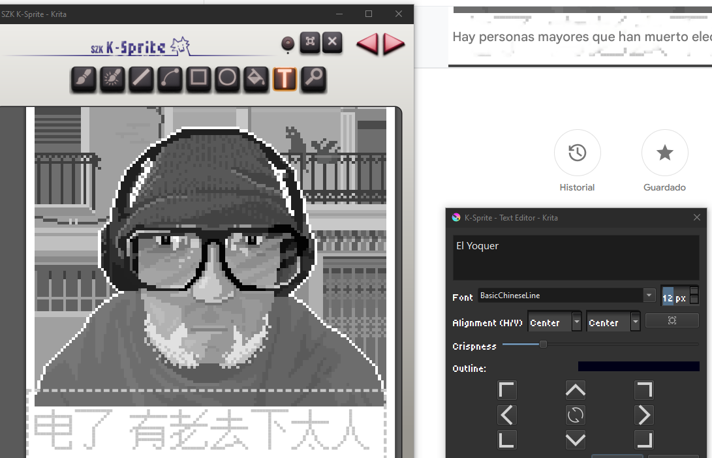
Task: Select the spray brush tool
Action: pyautogui.click(x=112, y=79)
